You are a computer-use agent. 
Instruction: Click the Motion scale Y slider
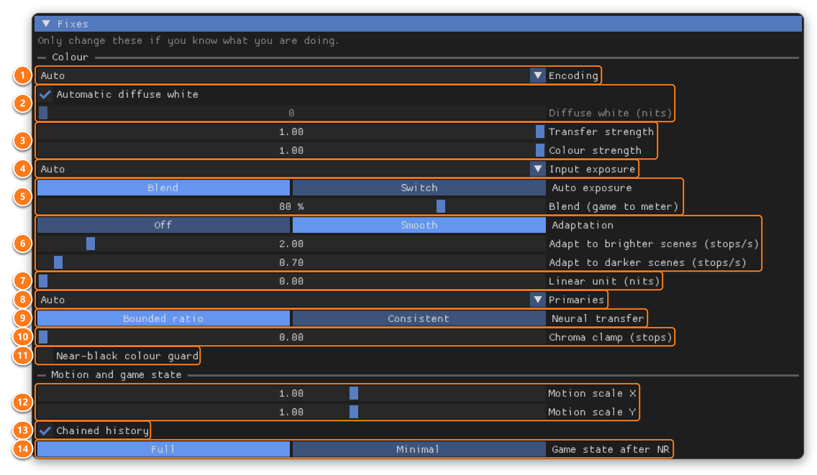(291, 412)
